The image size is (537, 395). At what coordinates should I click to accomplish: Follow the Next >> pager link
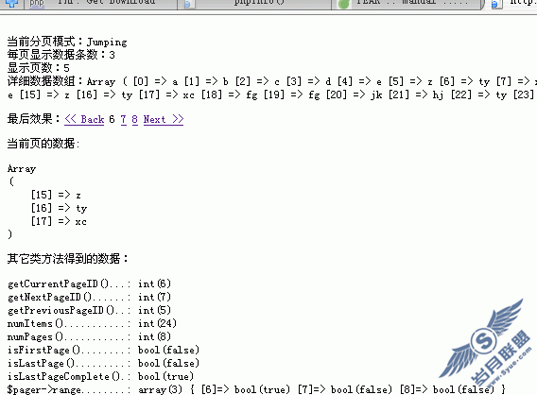point(164,119)
